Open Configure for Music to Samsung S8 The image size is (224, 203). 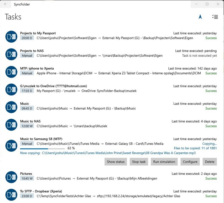[190, 162]
